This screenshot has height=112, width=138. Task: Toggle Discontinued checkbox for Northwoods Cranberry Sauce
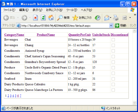[x=113, y=73]
